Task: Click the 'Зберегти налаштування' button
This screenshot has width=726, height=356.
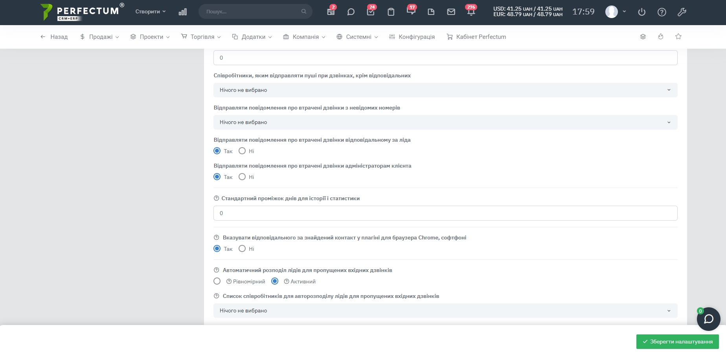Action: pyautogui.click(x=677, y=342)
